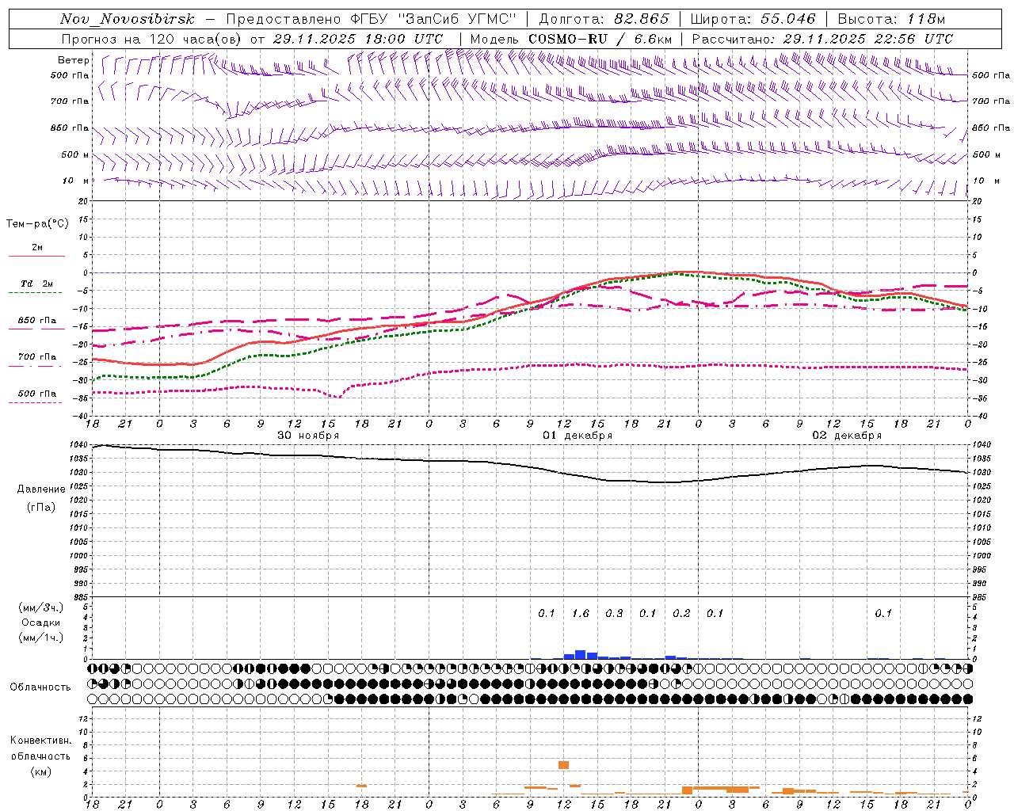1014x811 pixels.
Task: Click the 'Тем-ра(°C)' temperature axis title
Action: 37,224
